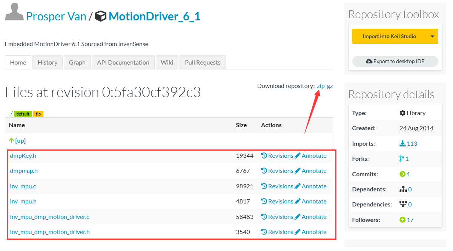Click the Dependencies tree icon
The width and height of the screenshot is (453, 251).
(403, 205)
